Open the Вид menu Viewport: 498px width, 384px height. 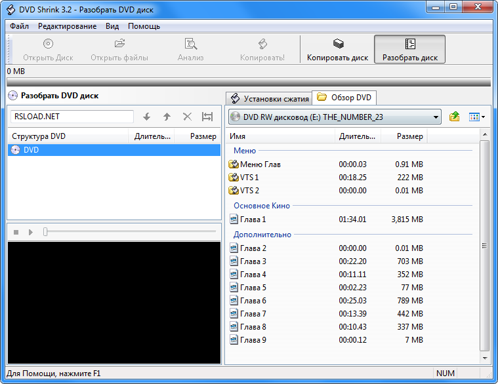112,26
